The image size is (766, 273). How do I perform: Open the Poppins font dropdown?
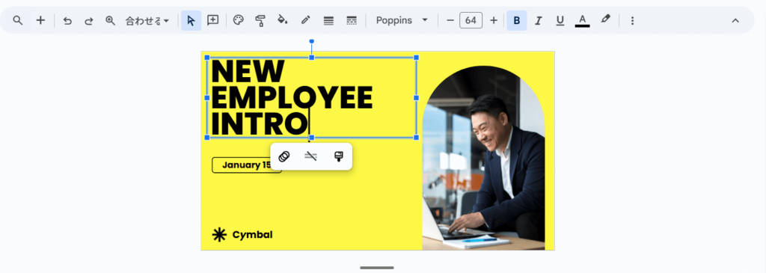pos(402,20)
